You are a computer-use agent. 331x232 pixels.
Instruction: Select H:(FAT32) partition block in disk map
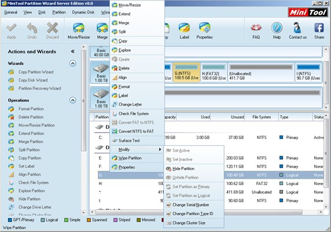(214, 72)
